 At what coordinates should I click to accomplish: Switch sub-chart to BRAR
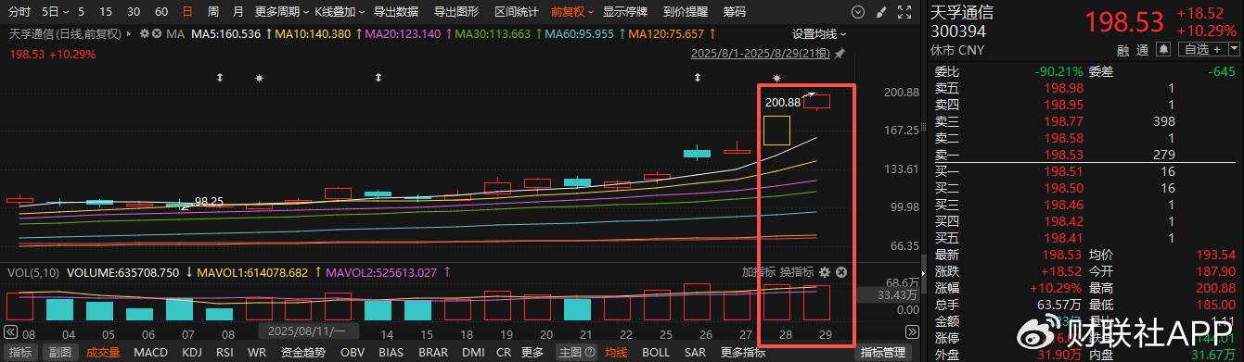click(433, 353)
